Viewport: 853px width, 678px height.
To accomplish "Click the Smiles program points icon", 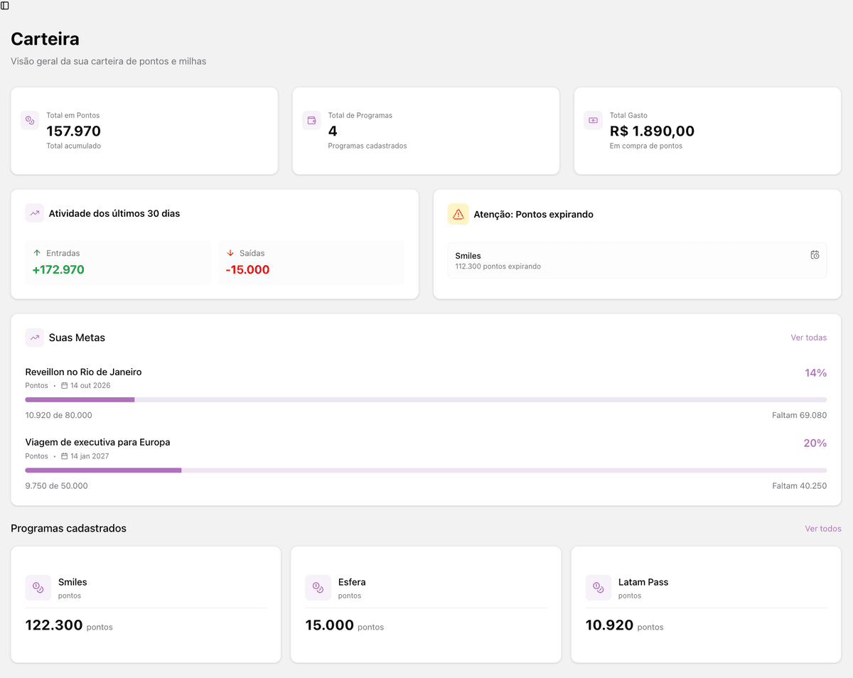I will (x=38, y=588).
